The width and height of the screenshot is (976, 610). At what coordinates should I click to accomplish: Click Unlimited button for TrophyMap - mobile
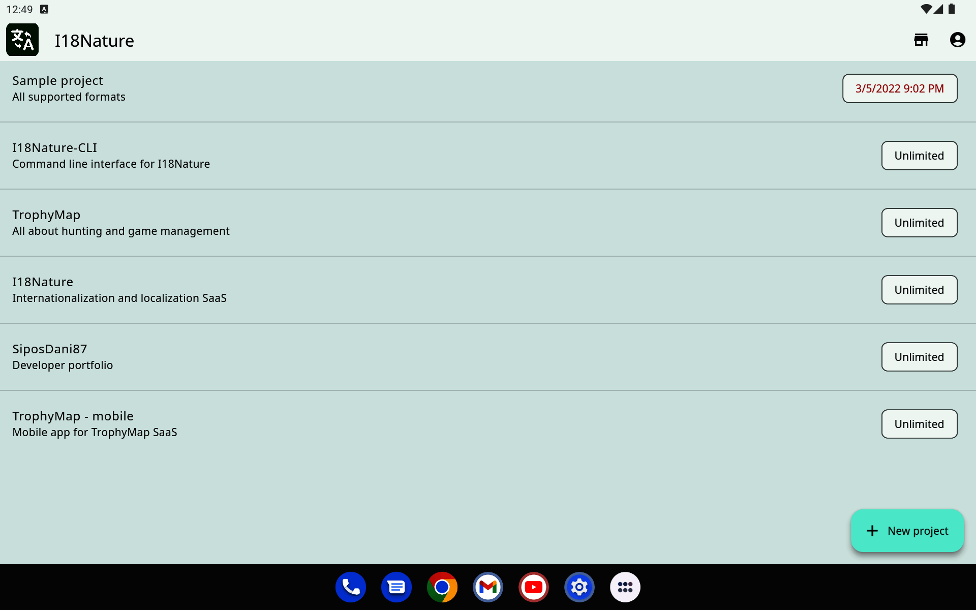tap(919, 424)
